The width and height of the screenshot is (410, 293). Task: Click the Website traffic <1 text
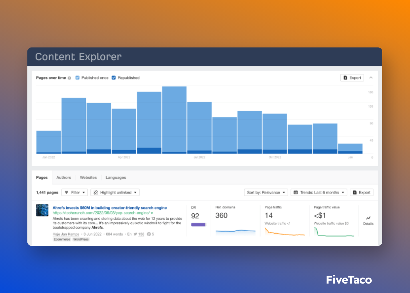click(x=277, y=223)
